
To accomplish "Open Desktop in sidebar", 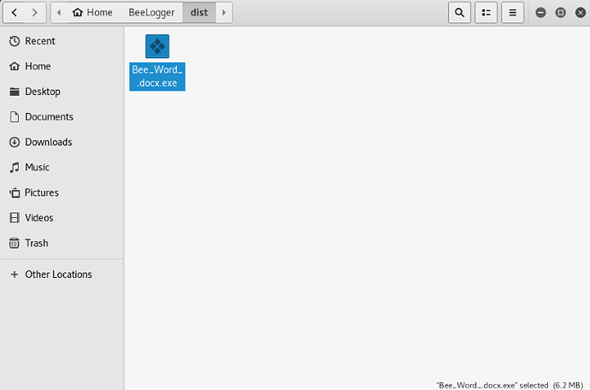I will (42, 92).
